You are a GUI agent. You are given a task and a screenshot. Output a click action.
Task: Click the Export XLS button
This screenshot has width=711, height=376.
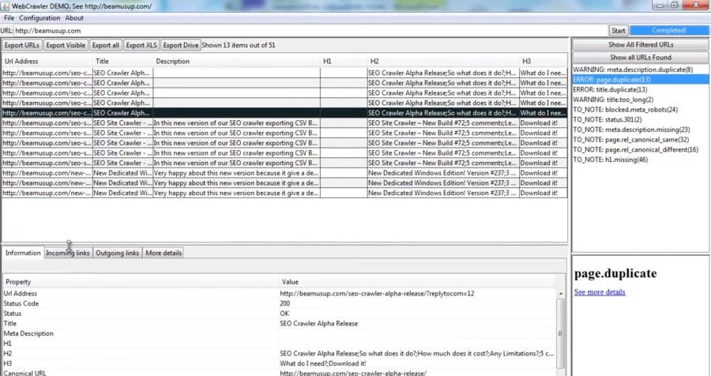[141, 45]
